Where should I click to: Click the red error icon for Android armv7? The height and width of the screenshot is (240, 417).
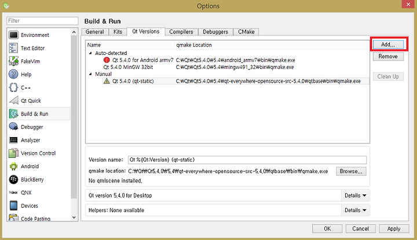tap(107, 60)
